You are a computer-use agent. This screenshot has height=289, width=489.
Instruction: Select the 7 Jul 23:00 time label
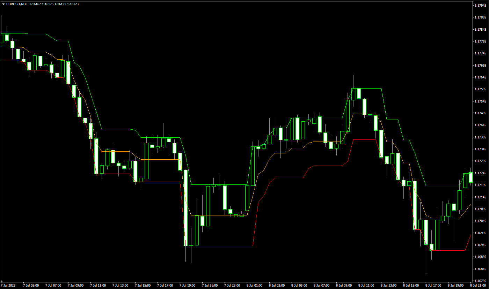click(232, 286)
